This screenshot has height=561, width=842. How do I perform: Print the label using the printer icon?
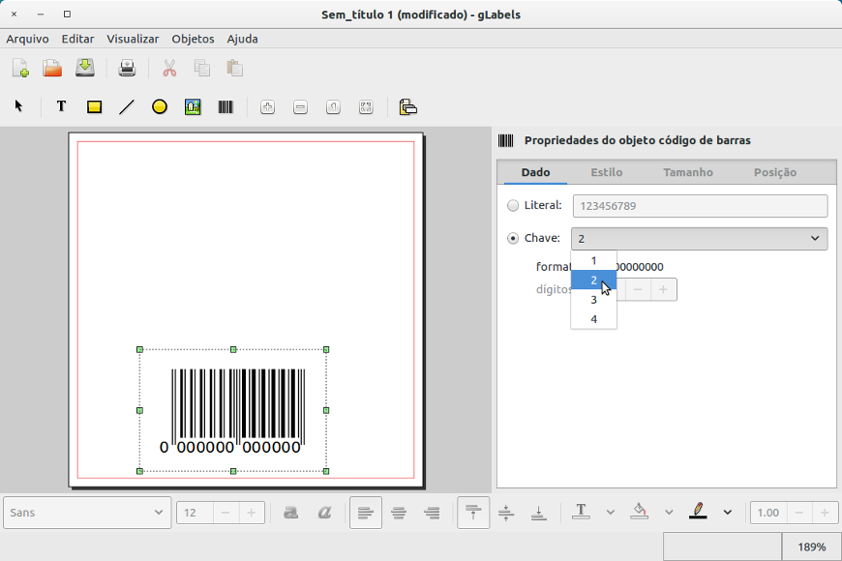127,68
